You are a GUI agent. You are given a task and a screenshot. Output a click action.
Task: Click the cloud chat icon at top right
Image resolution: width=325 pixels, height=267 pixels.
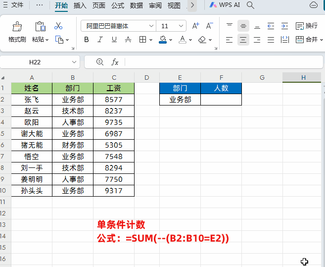click(x=314, y=5)
